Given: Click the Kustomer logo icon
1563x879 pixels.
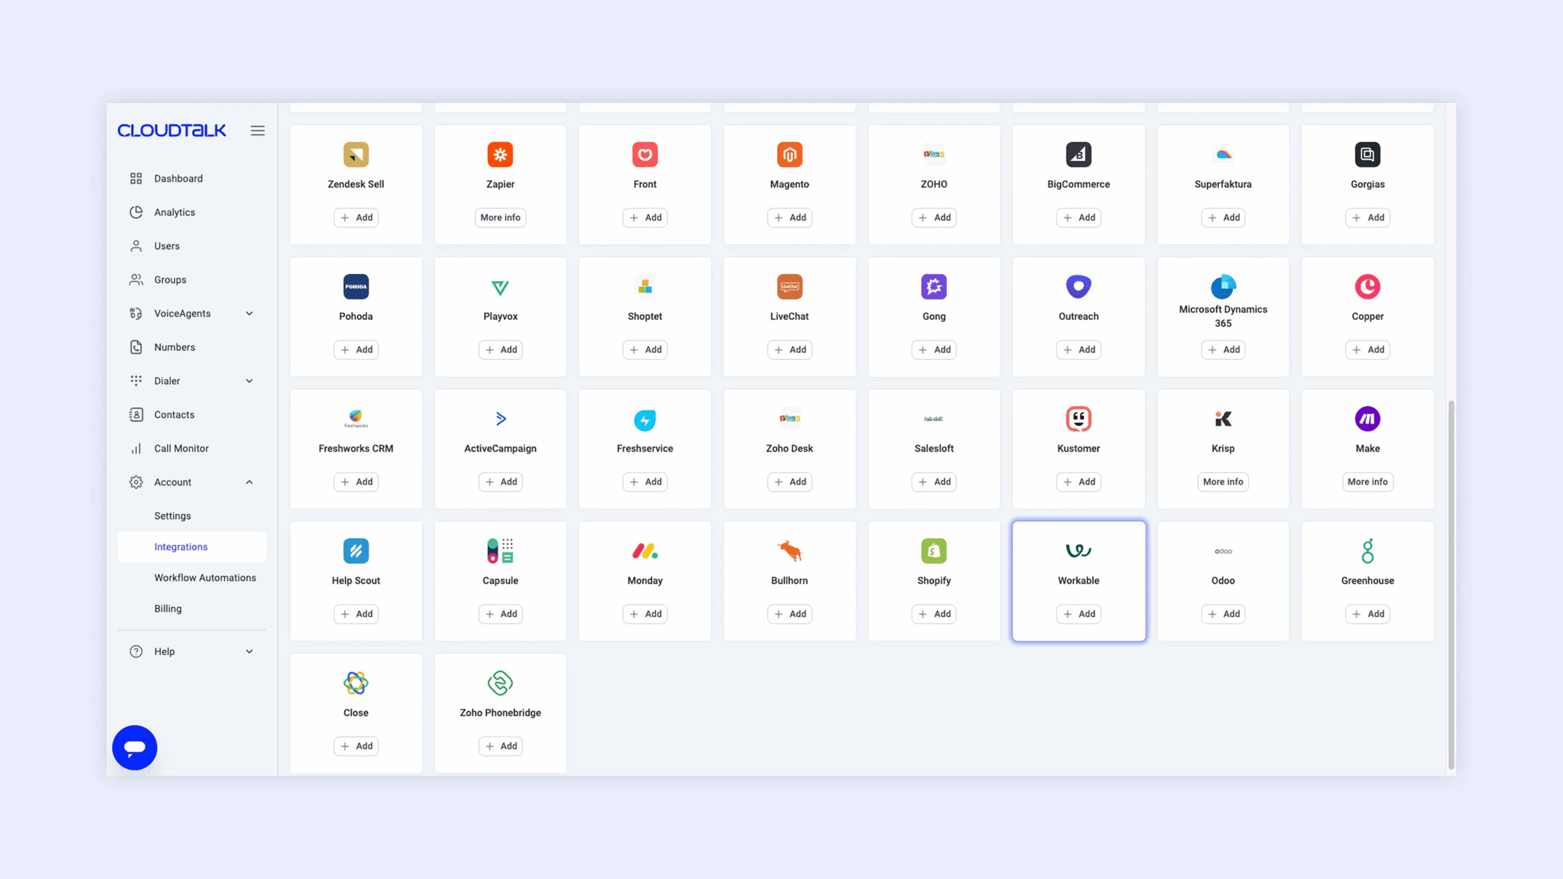Looking at the screenshot, I should (1078, 419).
